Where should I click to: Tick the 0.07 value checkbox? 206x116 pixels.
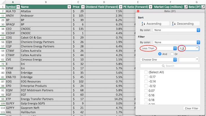[146, 91]
